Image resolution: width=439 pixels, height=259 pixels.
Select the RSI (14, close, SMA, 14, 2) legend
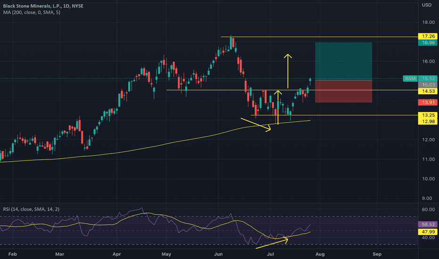pos(31,209)
